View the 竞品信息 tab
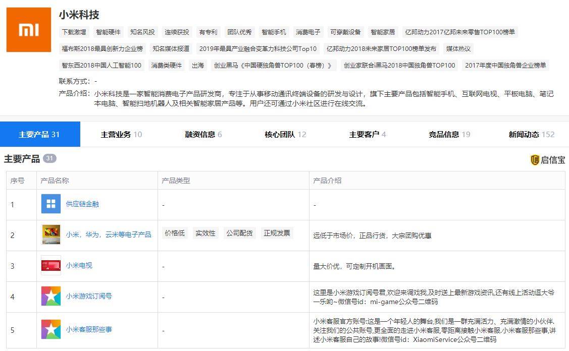Image resolution: width=569 pixels, height=351 pixels. click(449, 135)
